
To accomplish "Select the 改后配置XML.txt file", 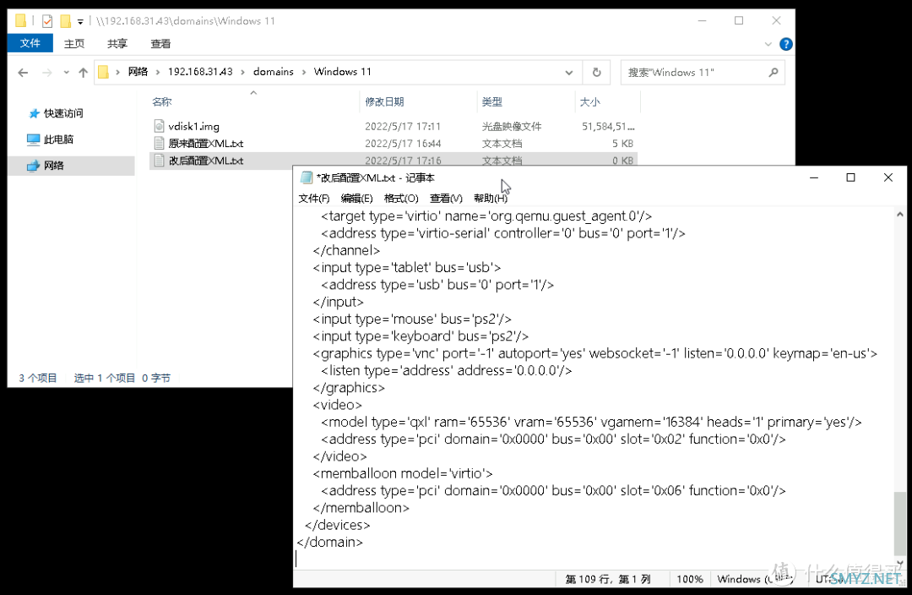I will pyautogui.click(x=206, y=161).
